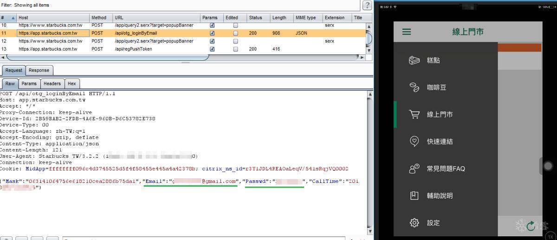Click the Burp help question mark button beside the filter bar
557x240 pixels.
(x=367, y=5)
